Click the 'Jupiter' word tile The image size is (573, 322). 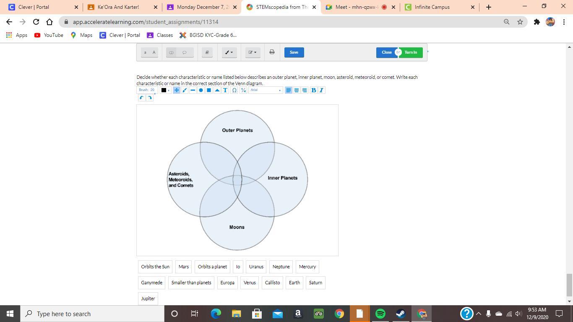(x=148, y=299)
